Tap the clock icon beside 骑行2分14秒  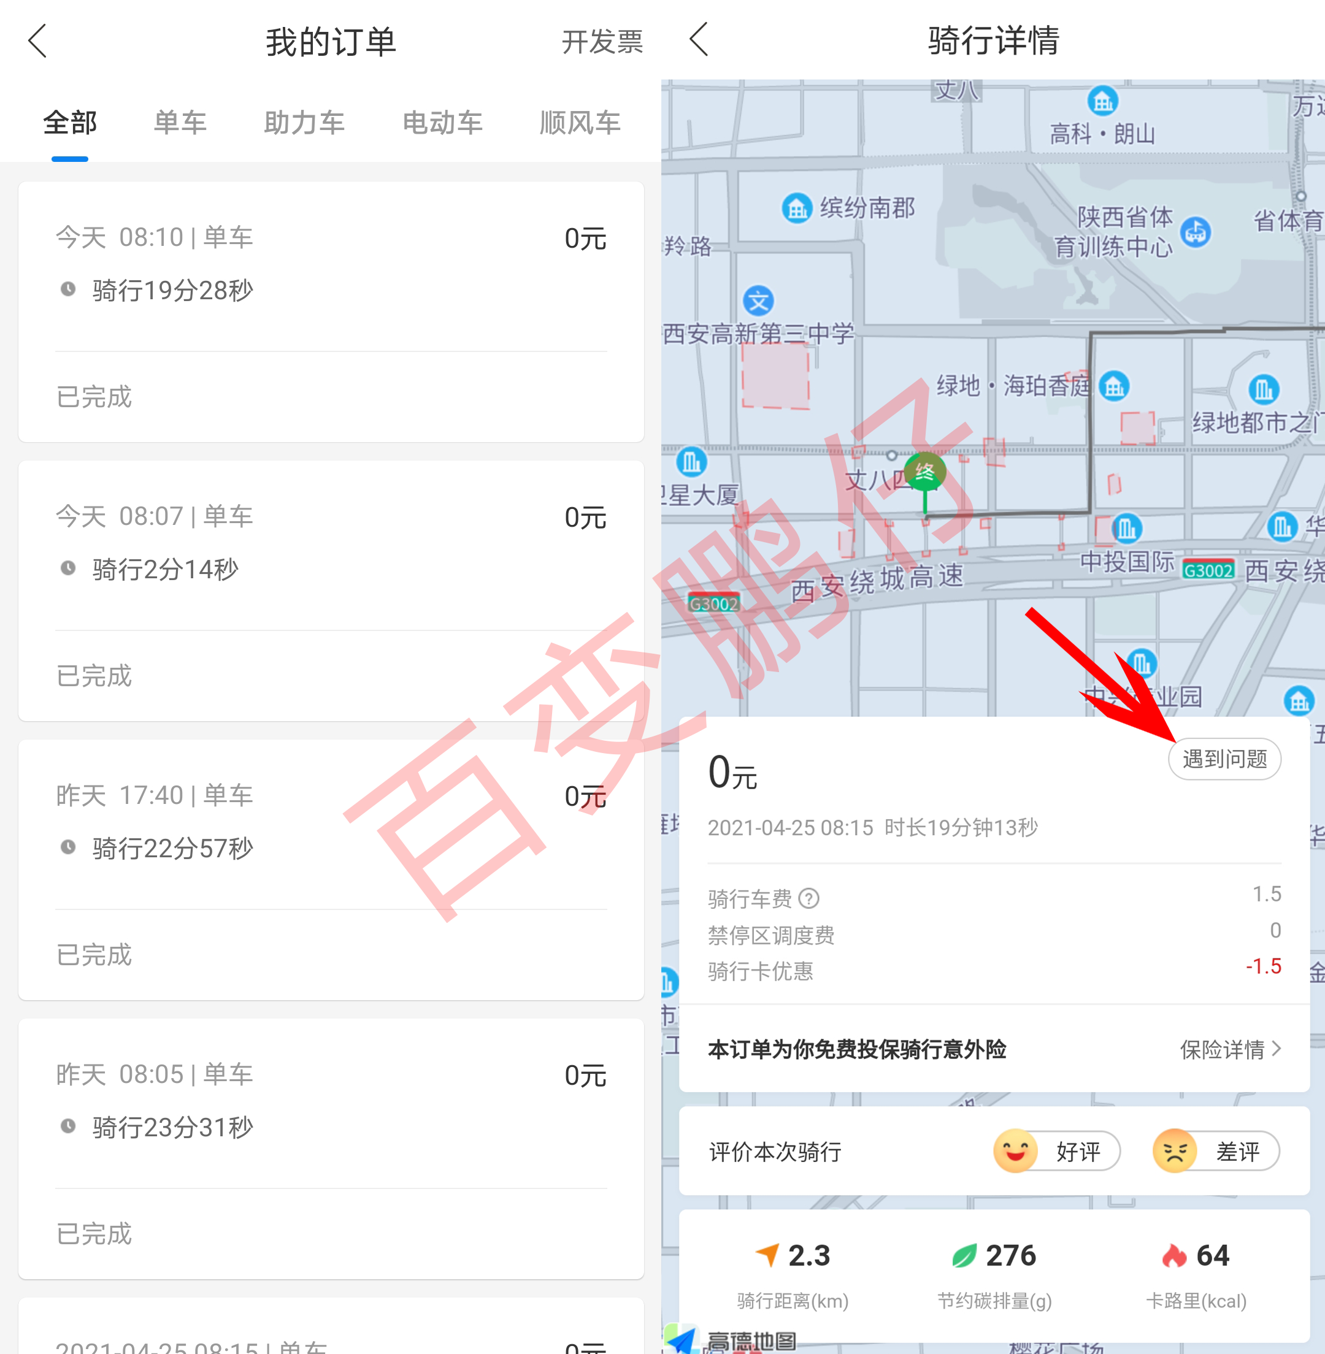tap(67, 568)
